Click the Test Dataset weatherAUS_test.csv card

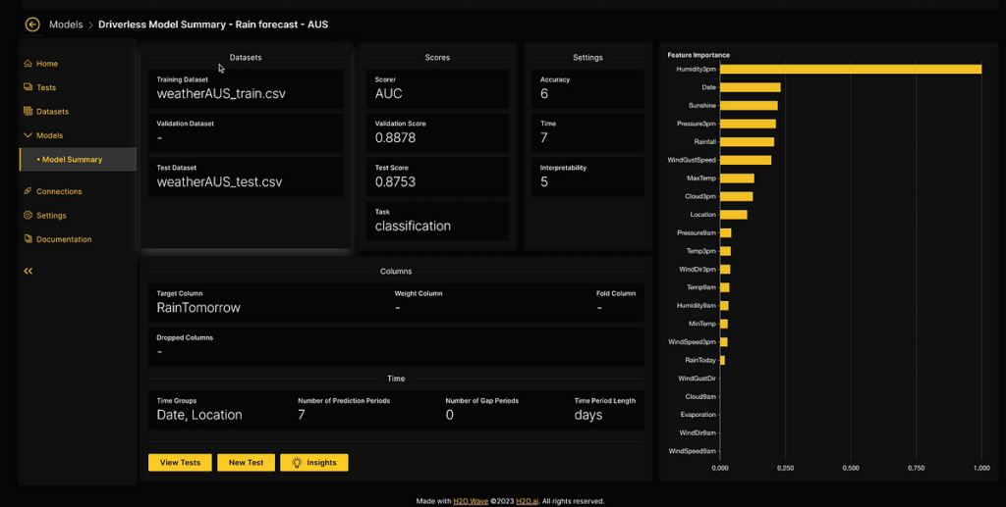pos(246,177)
